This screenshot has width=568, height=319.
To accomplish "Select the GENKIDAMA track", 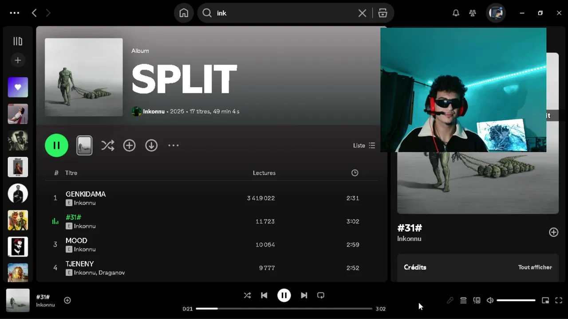I will (86, 194).
